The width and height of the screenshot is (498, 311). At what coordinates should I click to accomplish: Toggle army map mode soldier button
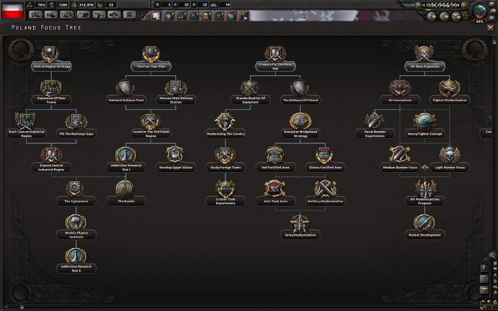(484, 268)
